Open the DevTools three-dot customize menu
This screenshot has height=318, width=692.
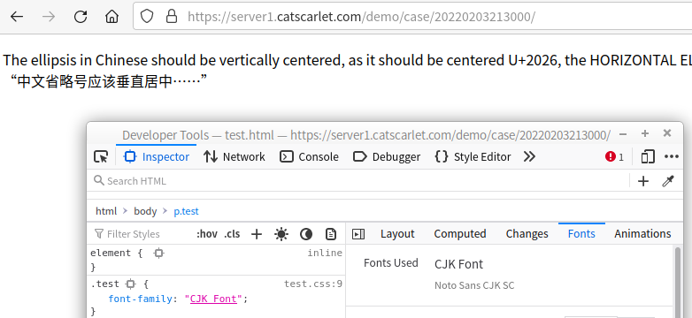point(672,157)
